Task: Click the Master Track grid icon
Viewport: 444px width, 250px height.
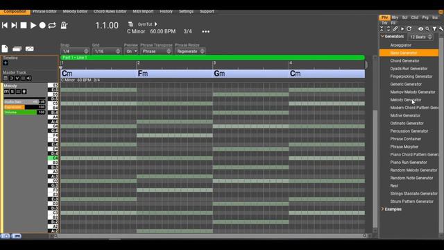Action: coord(23,78)
